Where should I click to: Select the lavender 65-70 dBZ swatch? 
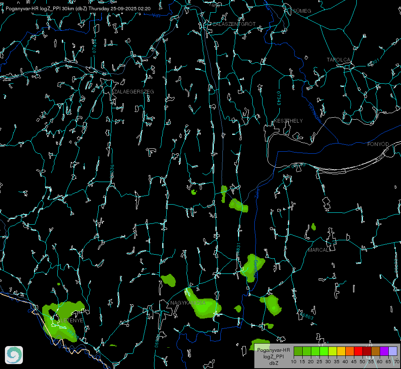coord(393,351)
